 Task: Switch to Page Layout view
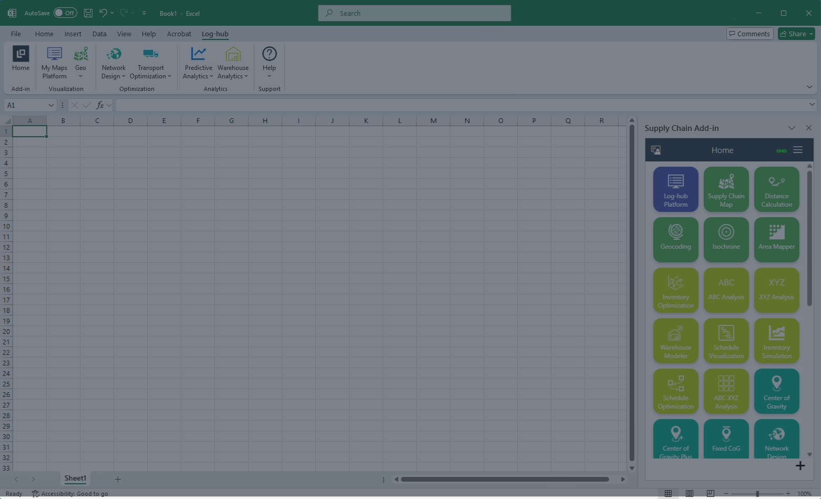click(x=689, y=493)
